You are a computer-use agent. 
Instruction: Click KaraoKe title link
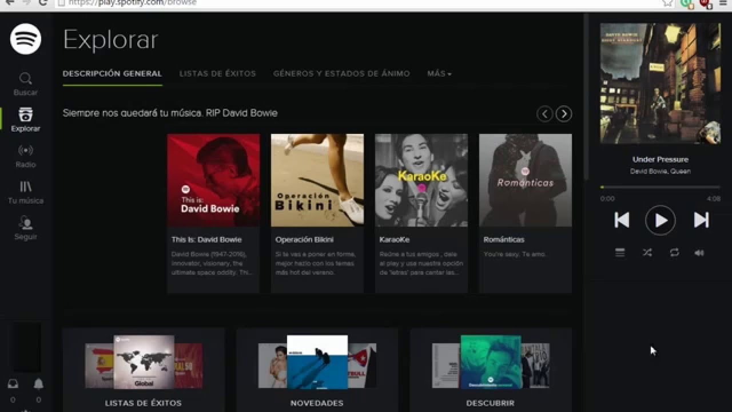pos(394,240)
